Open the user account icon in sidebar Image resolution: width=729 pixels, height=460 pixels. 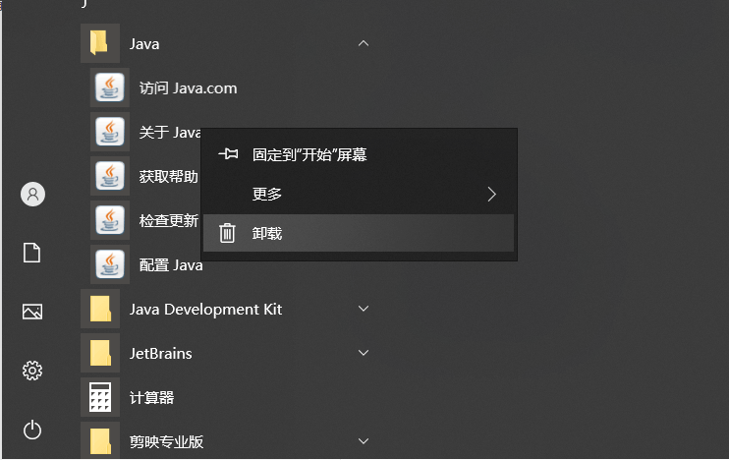(32, 194)
